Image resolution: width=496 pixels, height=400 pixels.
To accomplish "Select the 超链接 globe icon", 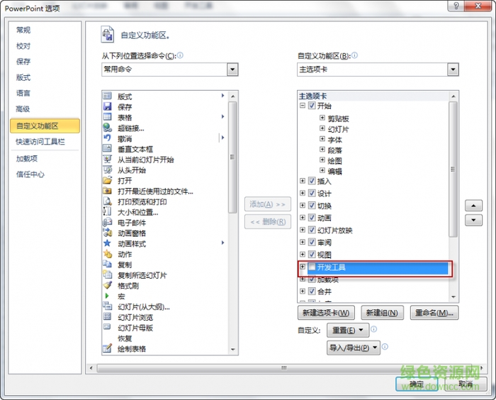I will coord(108,128).
